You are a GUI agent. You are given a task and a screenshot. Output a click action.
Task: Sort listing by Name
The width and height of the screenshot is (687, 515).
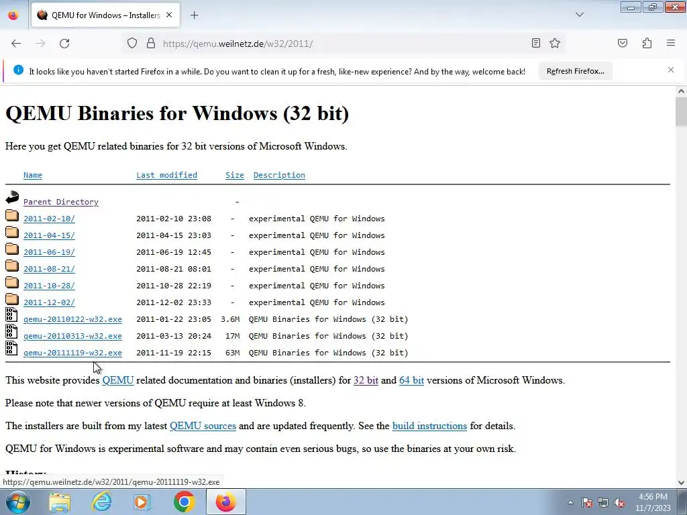tap(33, 175)
